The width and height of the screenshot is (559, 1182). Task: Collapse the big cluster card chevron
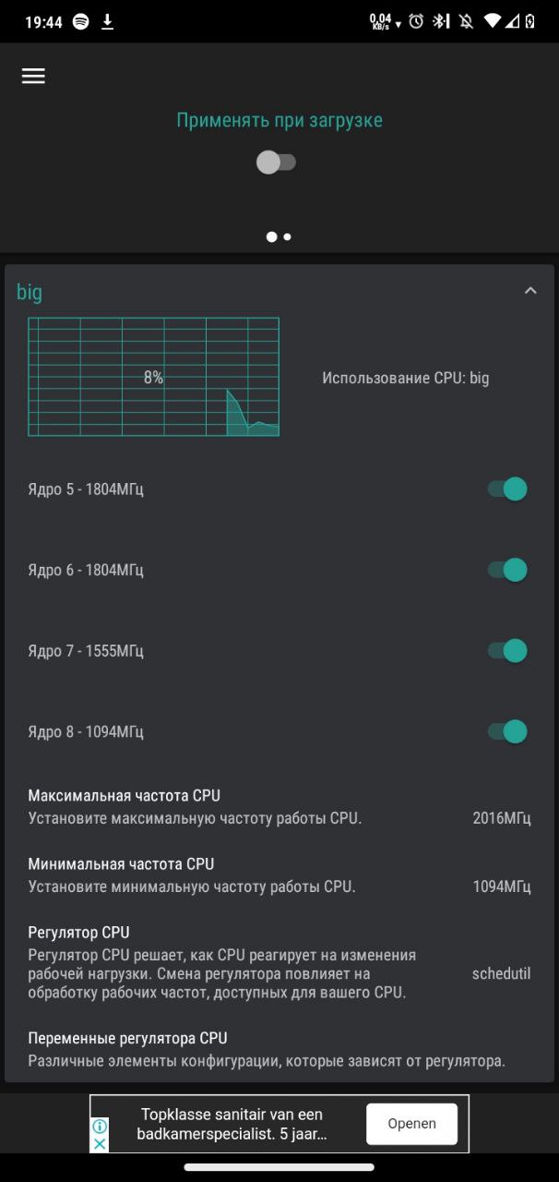coord(530,291)
